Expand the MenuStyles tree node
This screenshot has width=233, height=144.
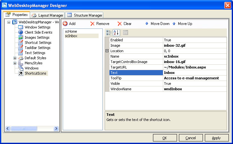[15, 63]
